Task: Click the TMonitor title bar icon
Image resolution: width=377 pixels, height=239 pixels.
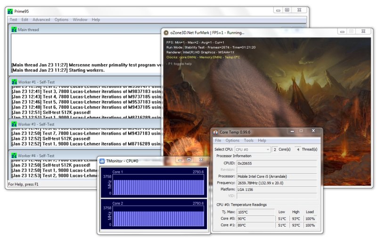Action: click(x=102, y=161)
